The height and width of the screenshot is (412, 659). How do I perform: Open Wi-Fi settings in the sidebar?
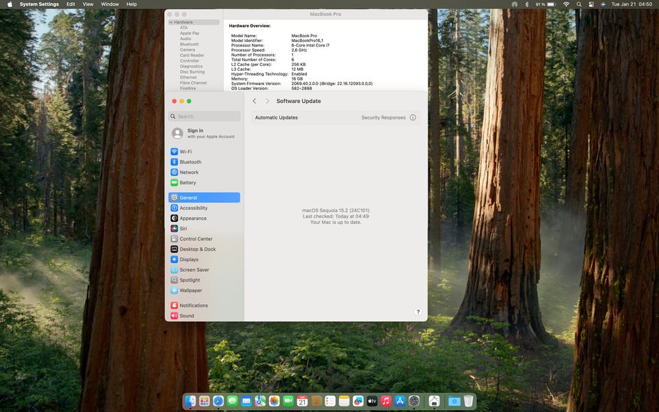(x=185, y=152)
